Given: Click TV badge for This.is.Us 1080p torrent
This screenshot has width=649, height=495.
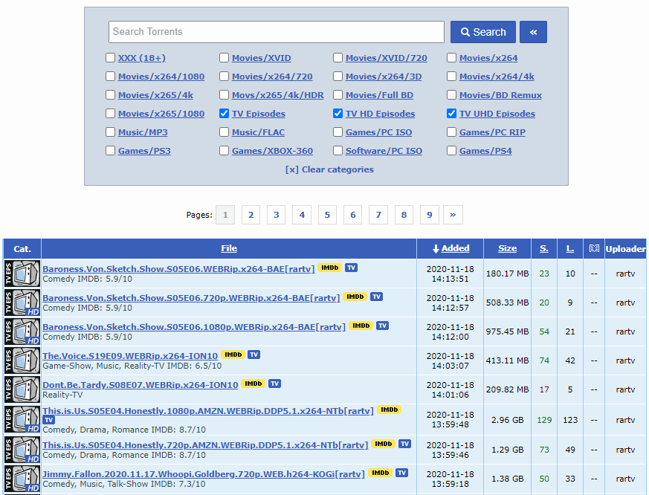Looking at the screenshot, I should point(49,420).
